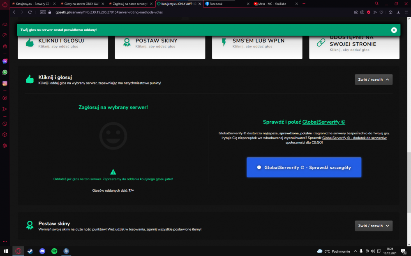Open Easy Setup sliders icon
411x256 pixels.
pos(406,12)
